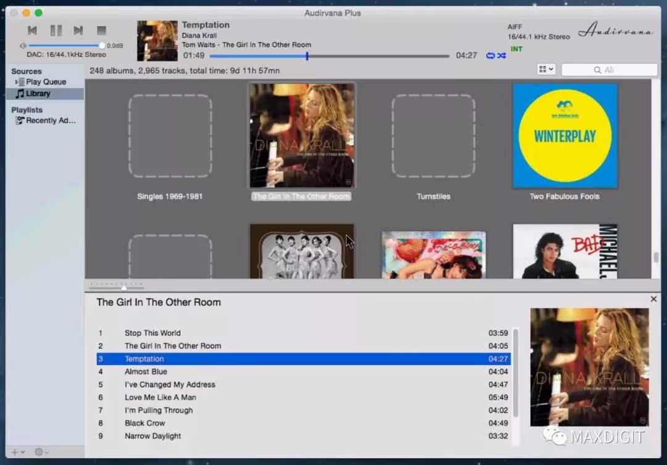This screenshot has height=465, width=667.
Task: Click the large album art in detail panel
Action: (590, 367)
